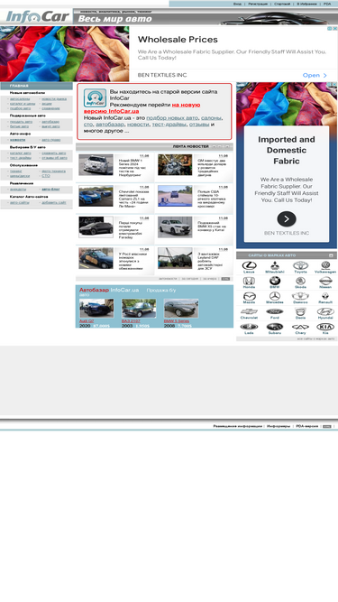Viewport: 338px width, 602px height.
Task: Collapse the brand sites panel header button
Action: [x=331, y=255]
